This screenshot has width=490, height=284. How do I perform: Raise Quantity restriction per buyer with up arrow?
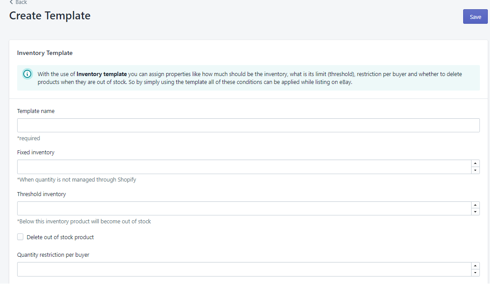coord(475,266)
